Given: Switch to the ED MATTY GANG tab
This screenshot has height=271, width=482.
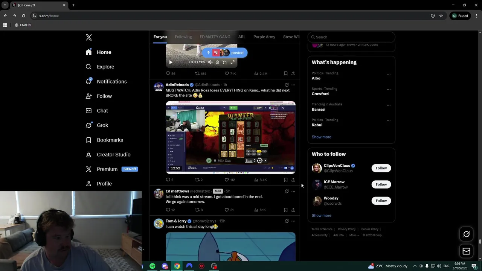Looking at the screenshot, I should coord(215,37).
